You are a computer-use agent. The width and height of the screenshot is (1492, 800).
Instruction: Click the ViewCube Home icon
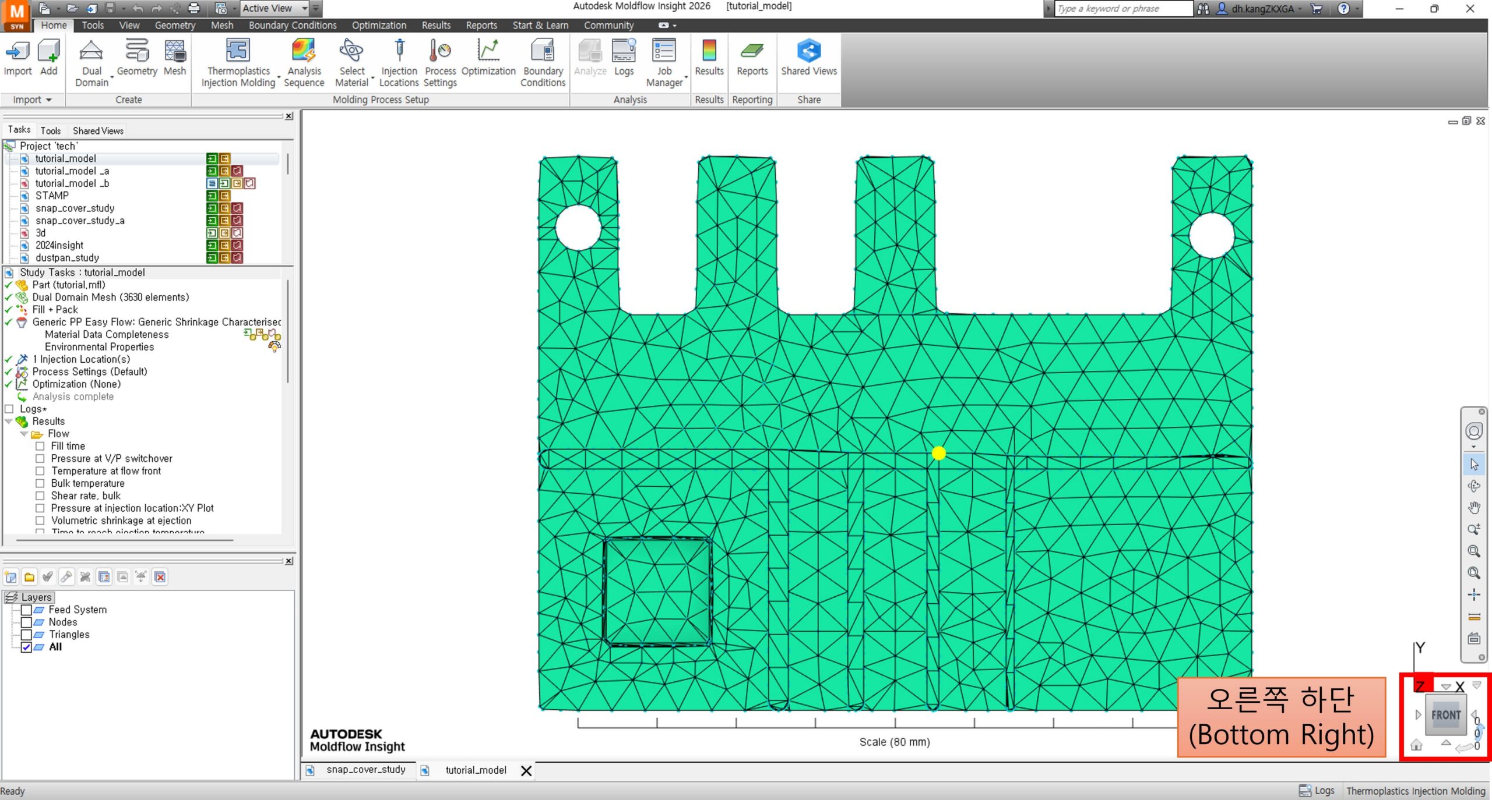pyautogui.click(x=1416, y=745)
